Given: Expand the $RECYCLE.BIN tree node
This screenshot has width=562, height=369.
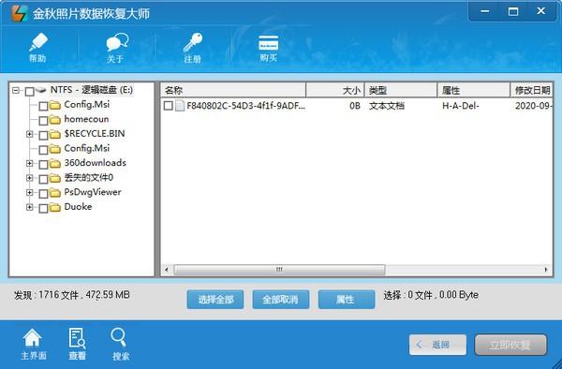Looking at the screenshot, I should point(30,134).
